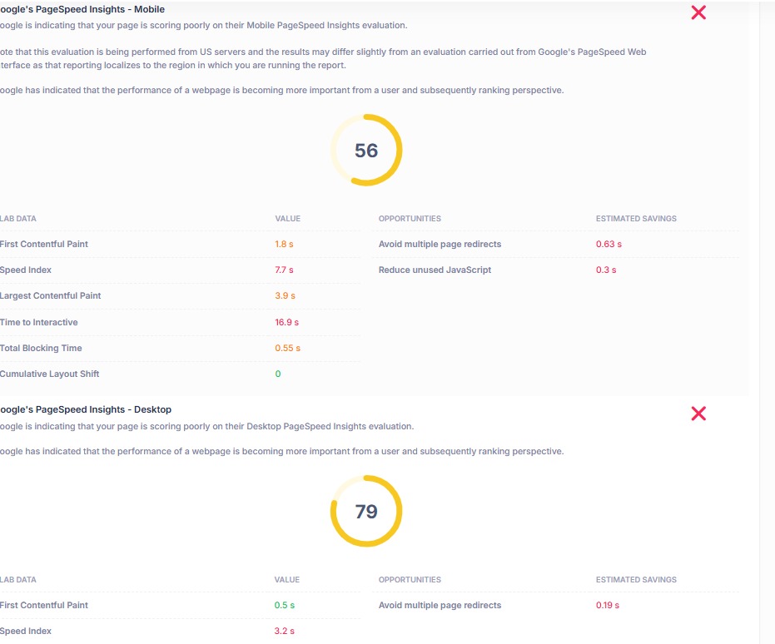Image resolution: width=775 pixels, height=644 pixels.
Task: Open Mobile 'Avoid multiple page redirects' opportunity
Action: [x=440, y=244]
